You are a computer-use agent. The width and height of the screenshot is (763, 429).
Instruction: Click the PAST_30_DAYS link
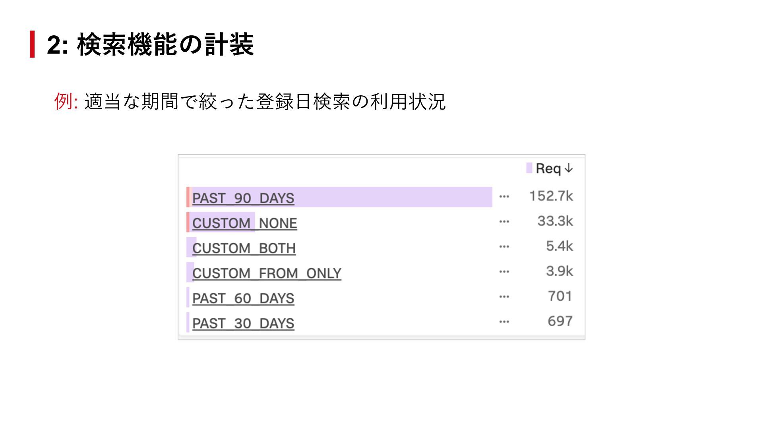coord(243,323)
